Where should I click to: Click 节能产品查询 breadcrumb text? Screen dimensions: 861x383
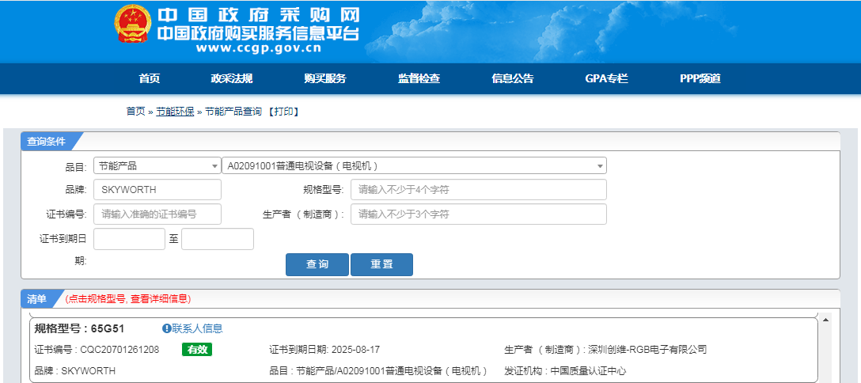pyautogui.click(x=233, y=112)
